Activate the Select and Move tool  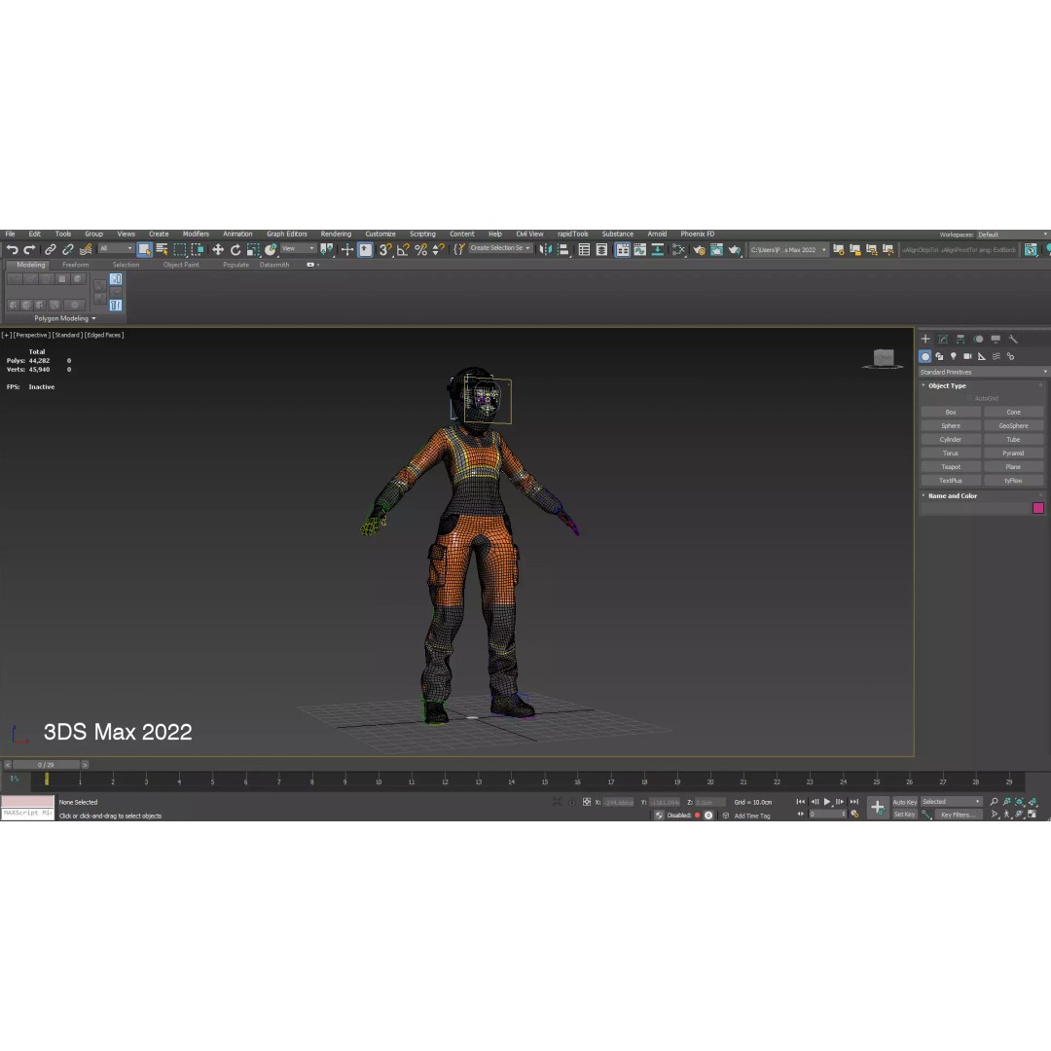[x=218, y=249]
